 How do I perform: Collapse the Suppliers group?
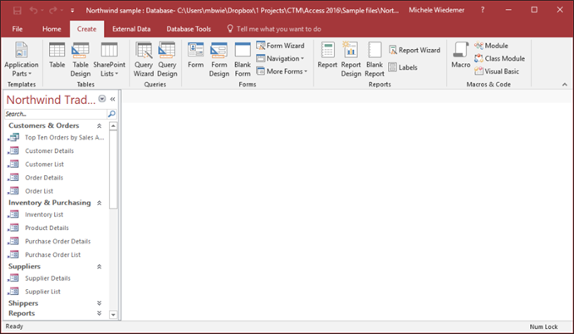[99, 267]
